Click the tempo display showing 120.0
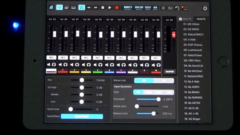The width and height of the screenshot is (240, 135). tap(148, 8)
